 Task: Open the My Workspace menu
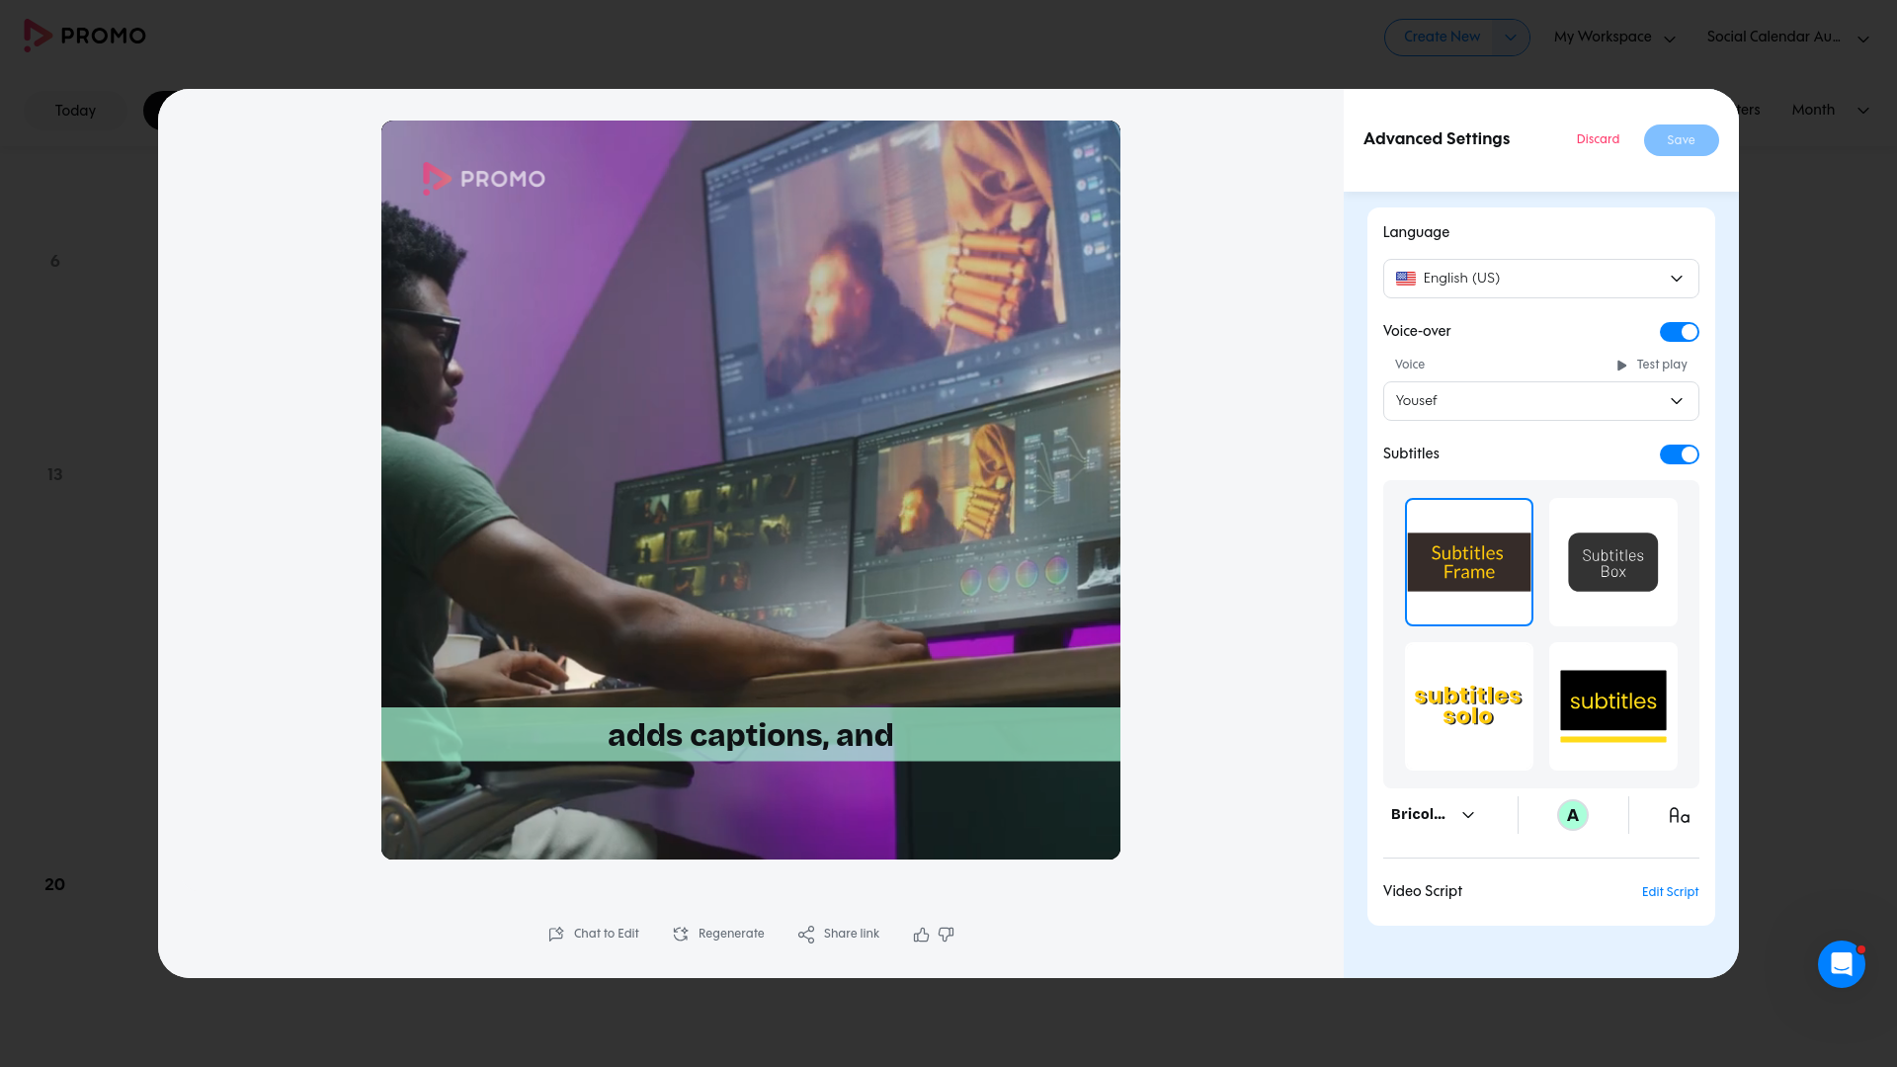click(x=1614, y=38)
